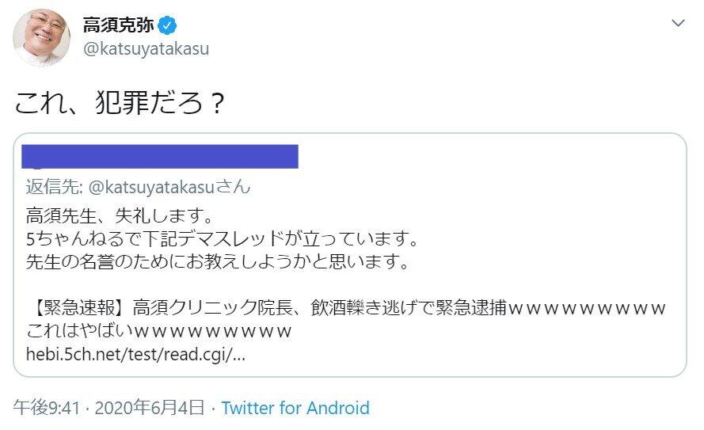Viewport: 704px width, 430px height.
Task: Click the display name 高須克弥
Action: click(x=119, y=25)
